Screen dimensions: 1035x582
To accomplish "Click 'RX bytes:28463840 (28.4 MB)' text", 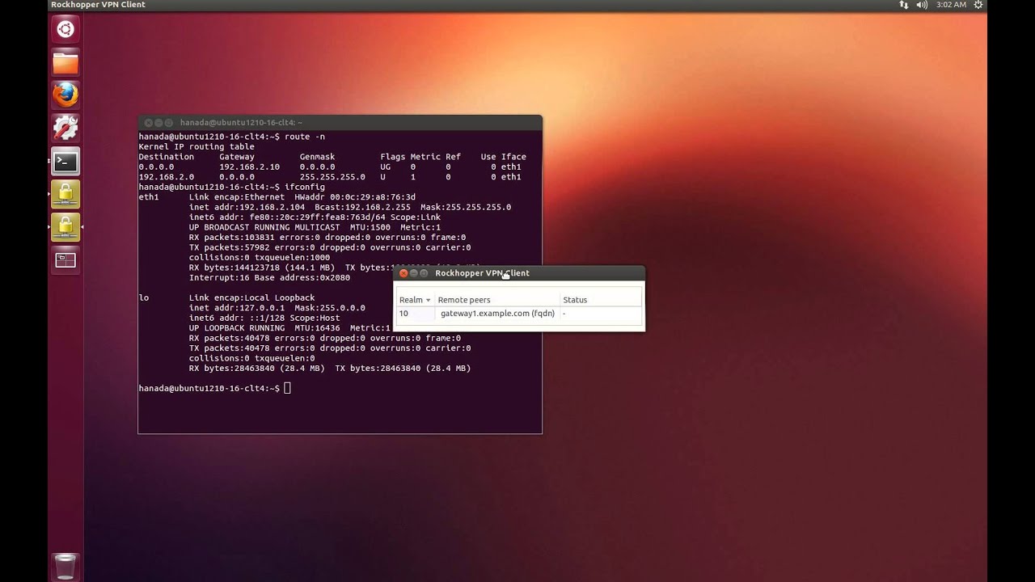I will coord(256,369).
